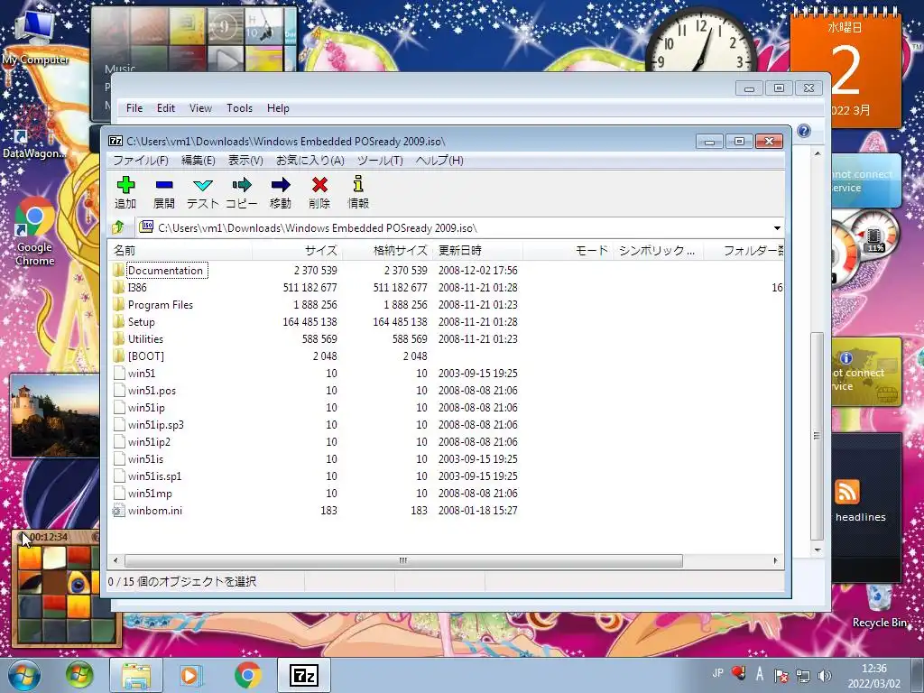Sort by モード column header
Viewport: 924px width, 693px height.
click(568, 251)
